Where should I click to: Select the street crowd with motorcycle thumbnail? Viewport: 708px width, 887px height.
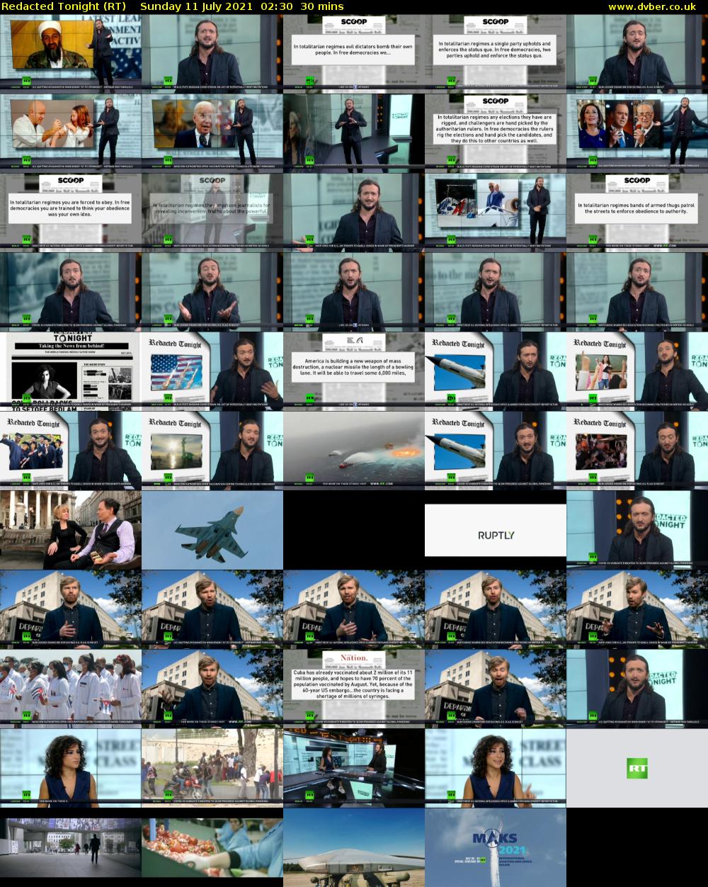coord(212,768)
